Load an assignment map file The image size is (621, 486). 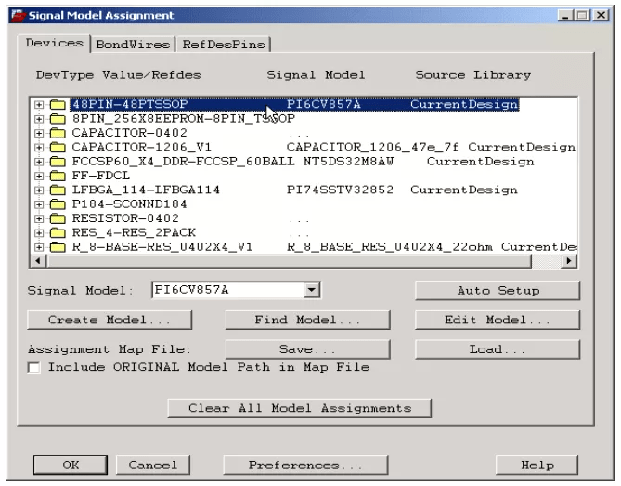[x=498, y=349]
